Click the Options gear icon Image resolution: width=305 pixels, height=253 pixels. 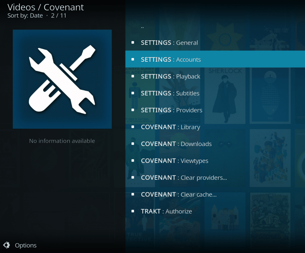(7, 245)
